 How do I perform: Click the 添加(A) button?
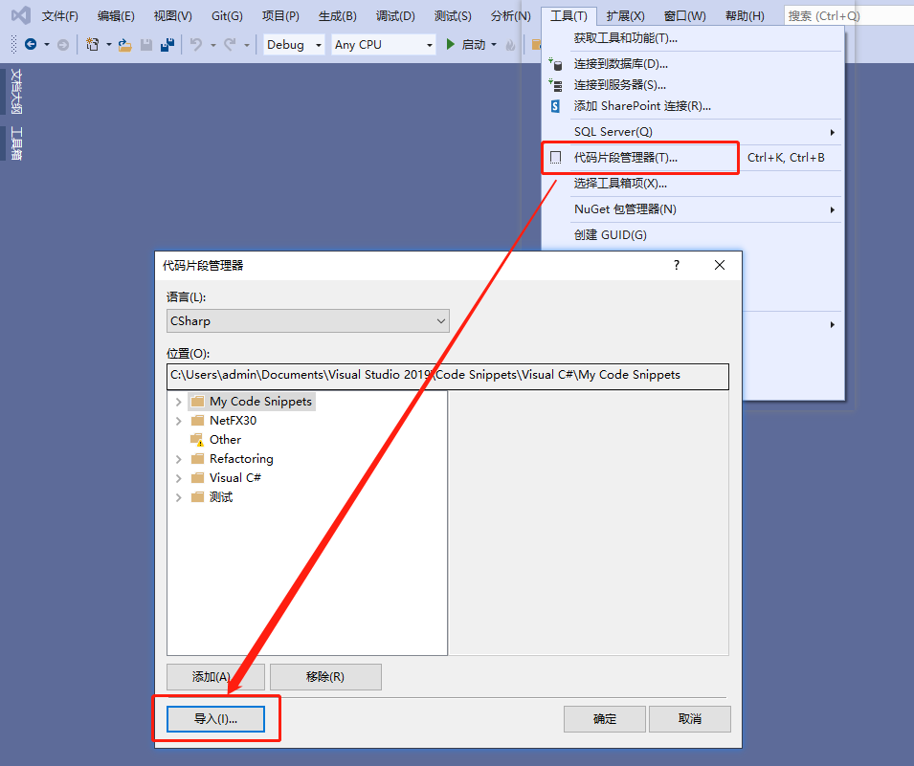point(215,677)
